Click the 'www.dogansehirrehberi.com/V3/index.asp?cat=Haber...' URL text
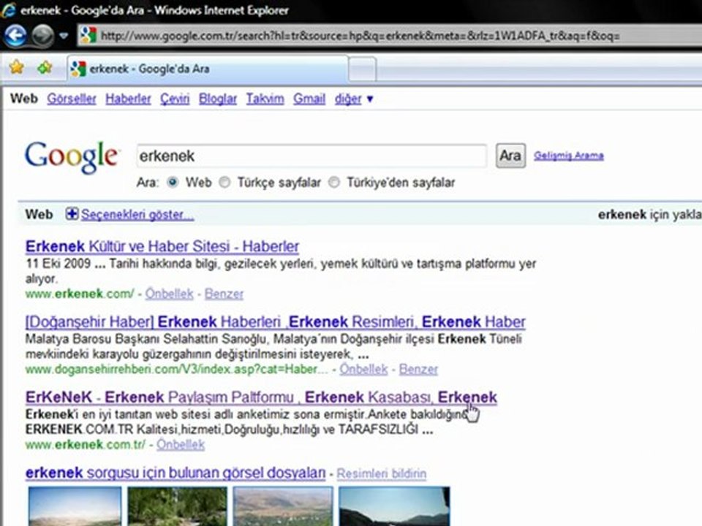702x526 pixels. pos(177,370)
